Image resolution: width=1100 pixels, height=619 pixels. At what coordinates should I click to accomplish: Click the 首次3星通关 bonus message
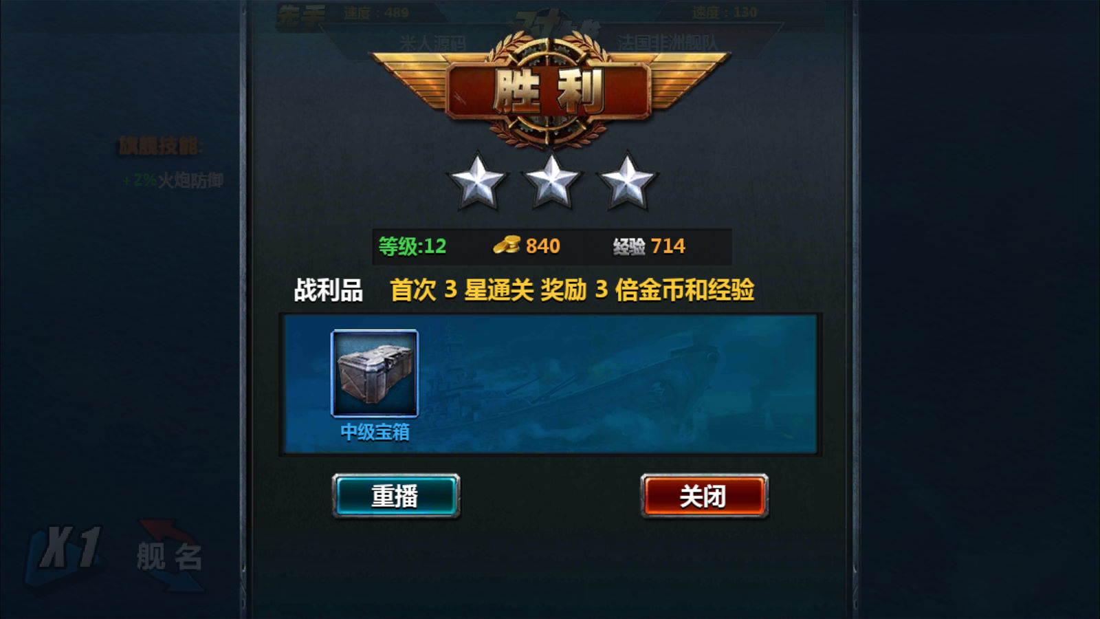572,290
